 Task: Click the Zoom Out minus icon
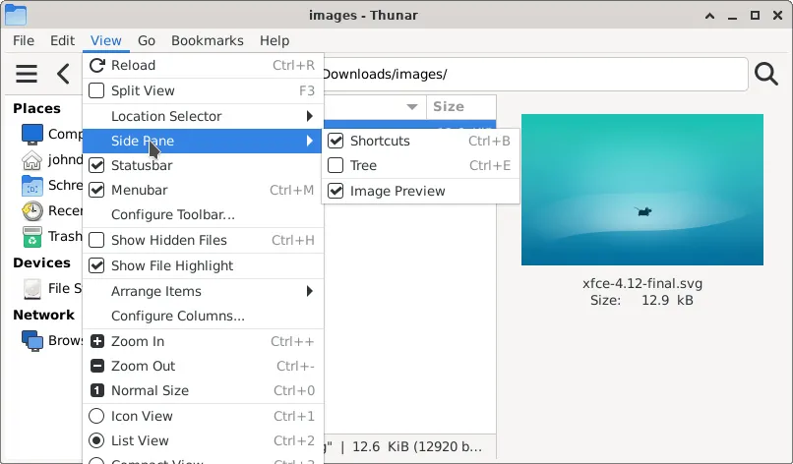(x=96, y=366)
